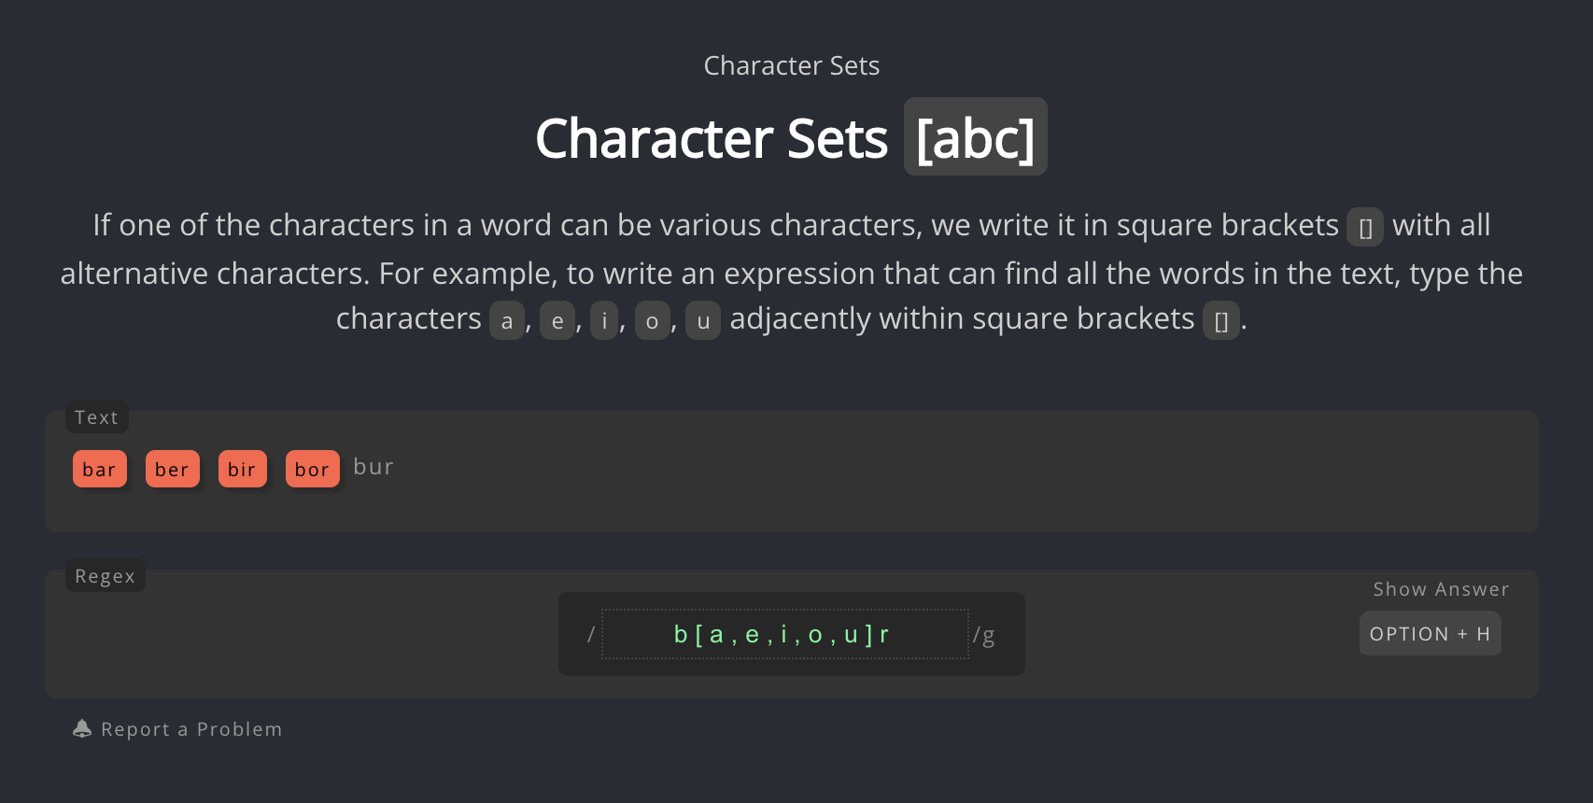Click the square brackets badge in the first sentence
This screenshot has height=803, width=1593.
pos(1365,227)
